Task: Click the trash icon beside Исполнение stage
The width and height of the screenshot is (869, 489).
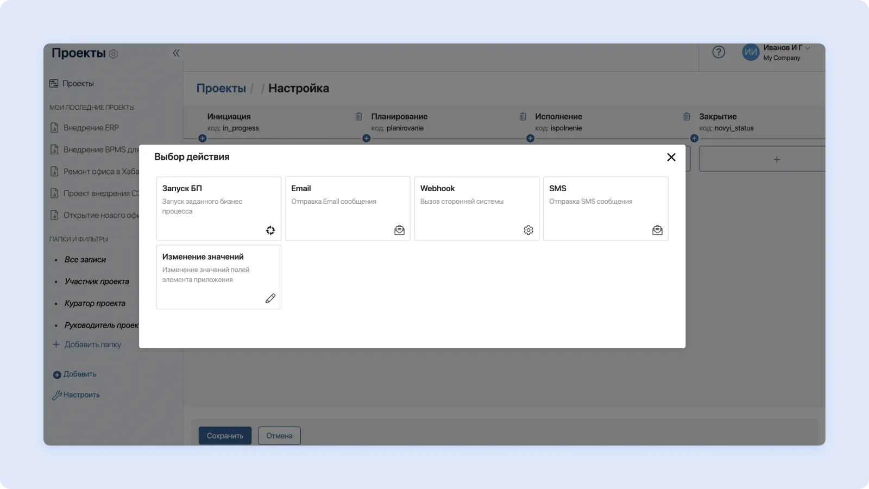Action: tap(687, 117)
